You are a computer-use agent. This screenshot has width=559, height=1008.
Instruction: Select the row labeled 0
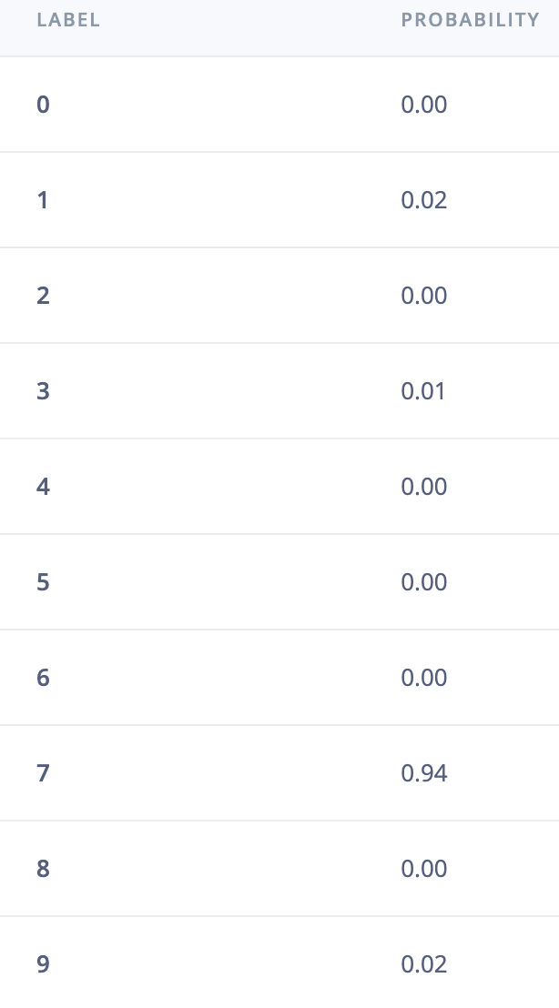tap(279, 104)
